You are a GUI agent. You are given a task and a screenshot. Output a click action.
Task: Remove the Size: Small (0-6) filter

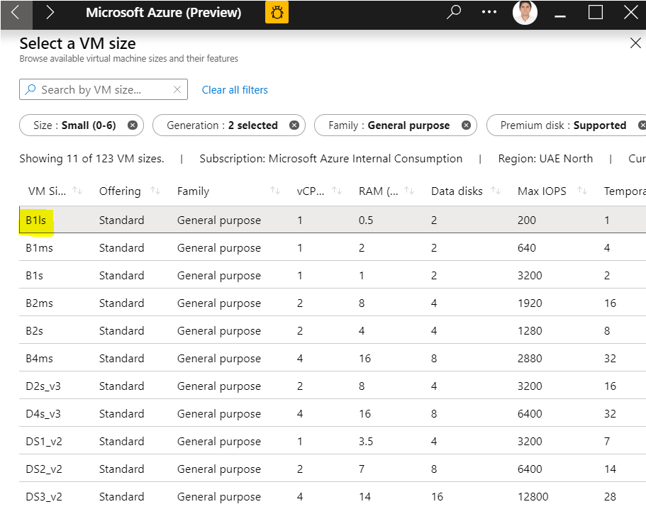pyautogui.click(x=133, y=125)
